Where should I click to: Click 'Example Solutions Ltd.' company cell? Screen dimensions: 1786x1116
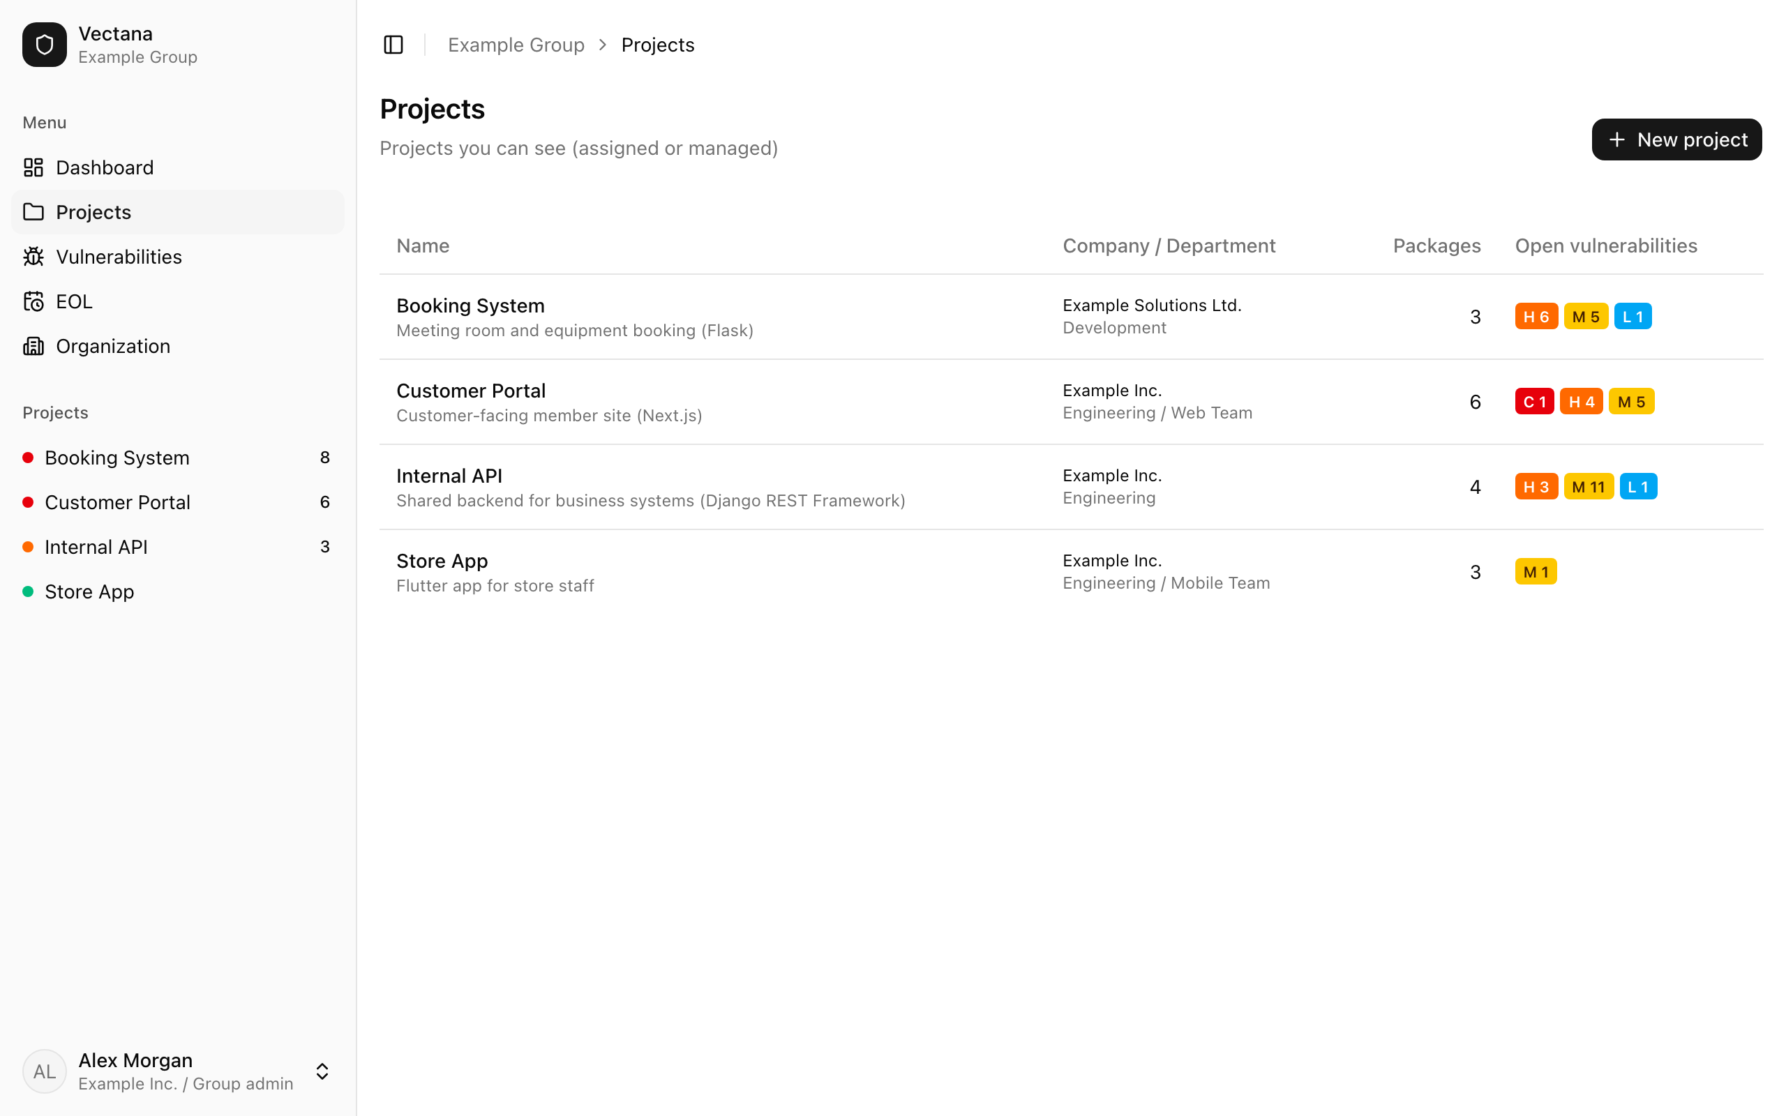tap(1151, 305)
